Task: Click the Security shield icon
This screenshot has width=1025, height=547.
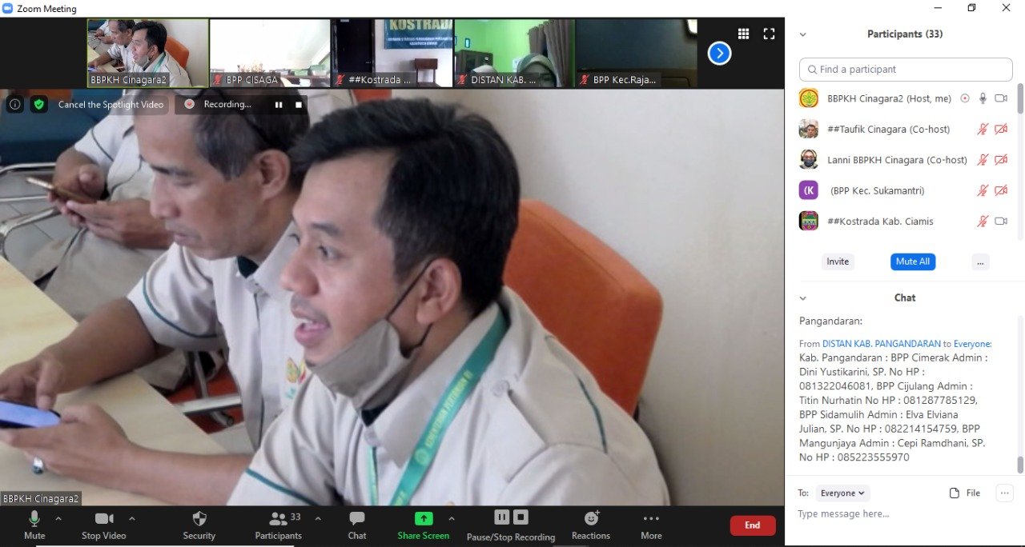Action: pyautogui.click(x=199, y=519)
